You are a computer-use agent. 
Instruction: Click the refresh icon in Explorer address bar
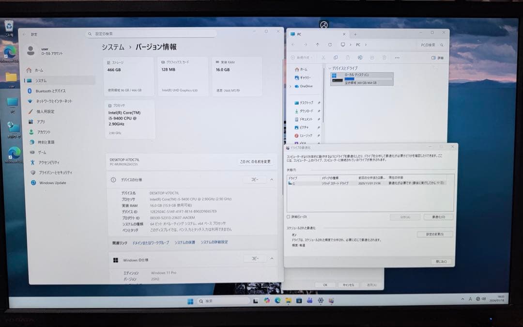click(x=330, y=45)
